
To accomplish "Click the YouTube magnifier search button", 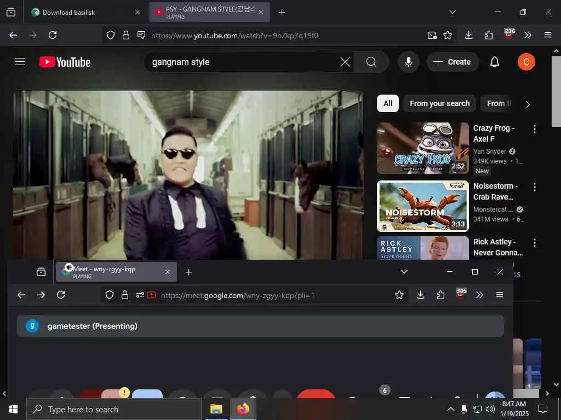I will point(371,62).
